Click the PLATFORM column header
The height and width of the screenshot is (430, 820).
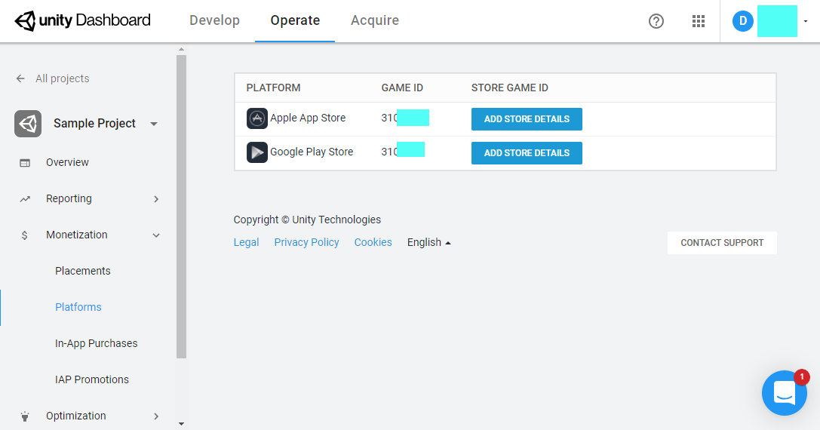tap(274, 88)
